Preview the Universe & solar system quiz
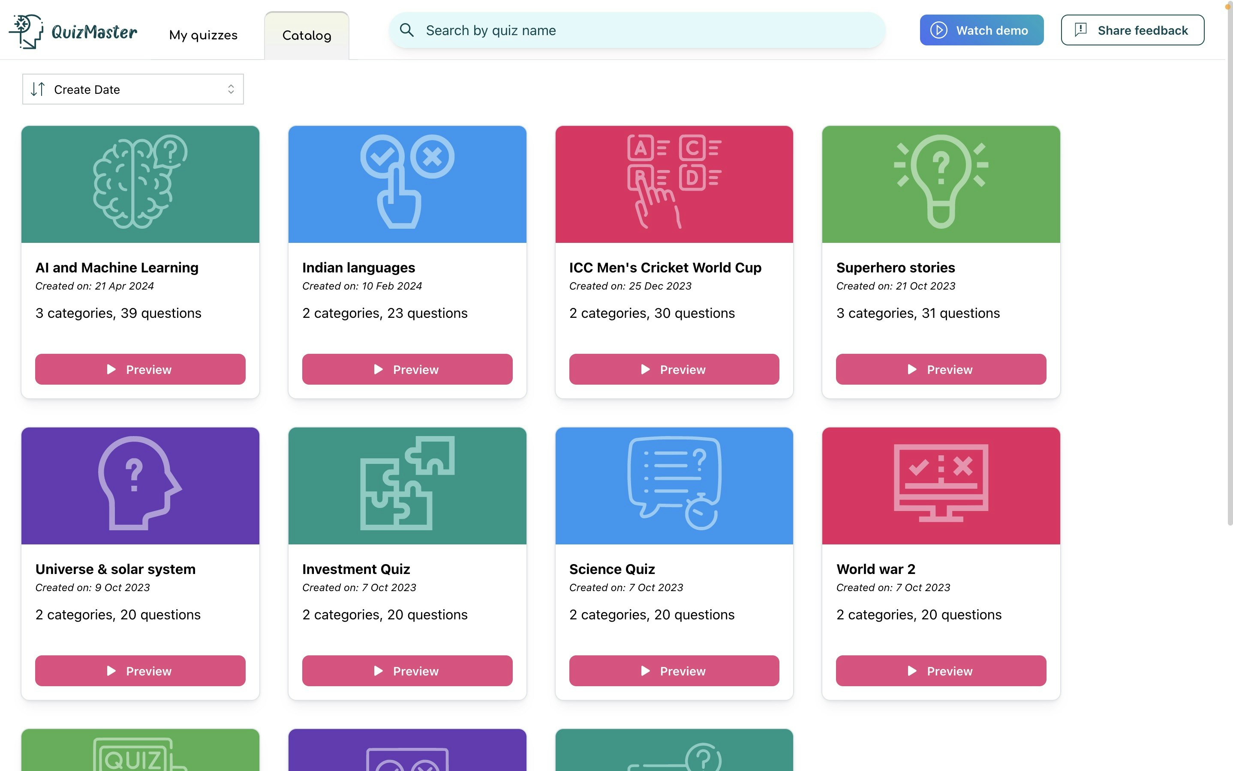Viewport: 1233px width, 771px height. 140,670
